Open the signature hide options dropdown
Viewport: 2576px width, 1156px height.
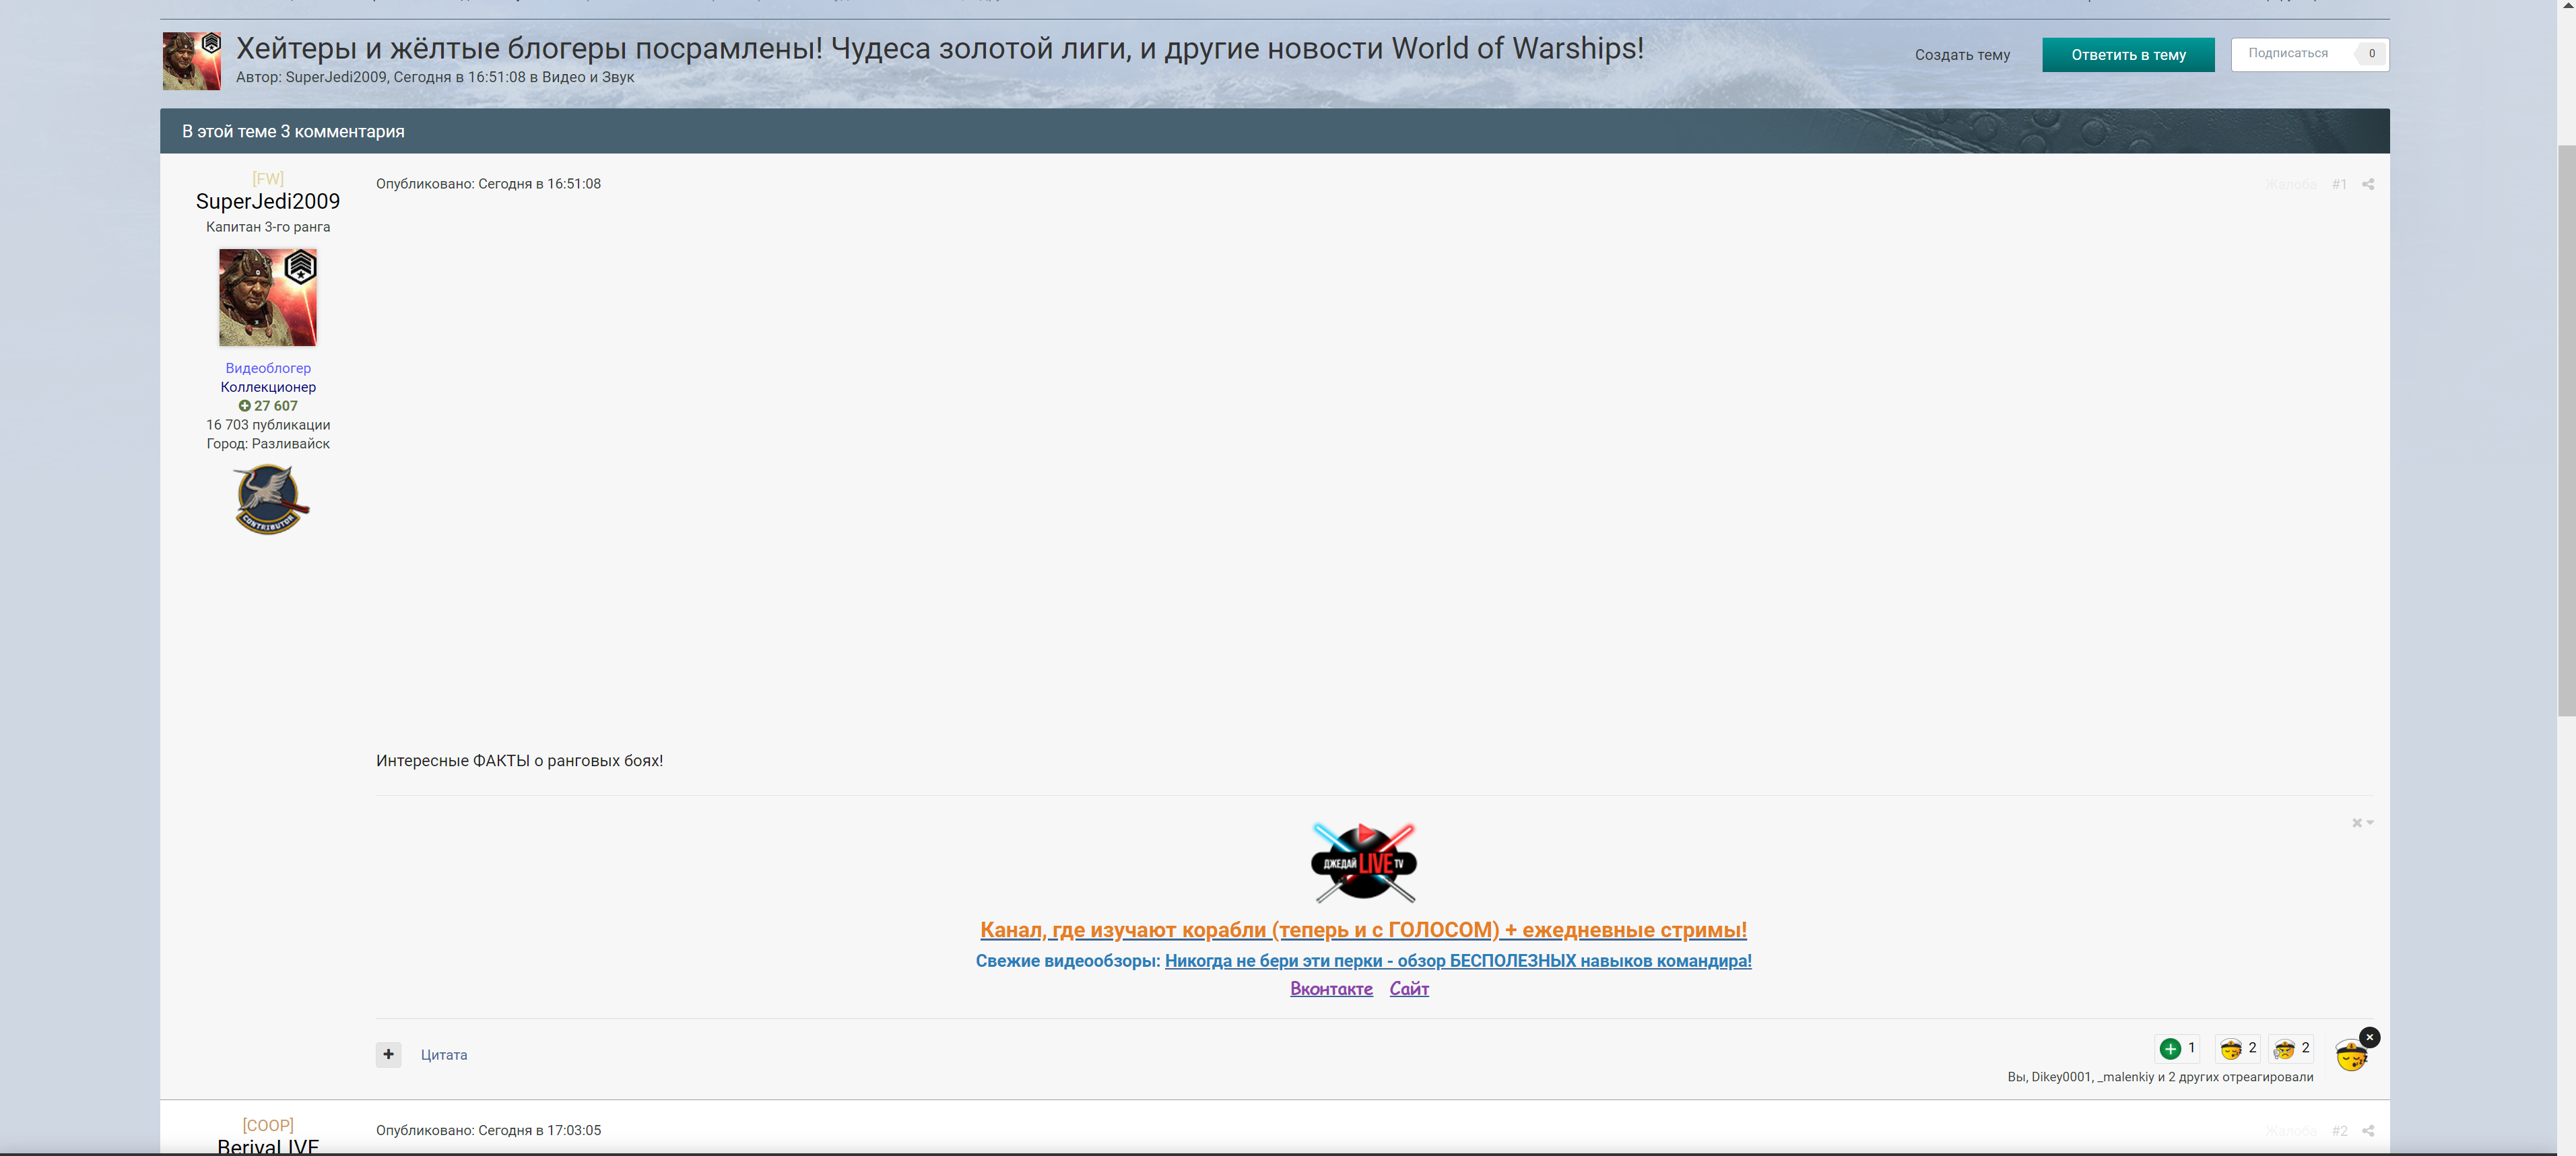(2362, 823)
